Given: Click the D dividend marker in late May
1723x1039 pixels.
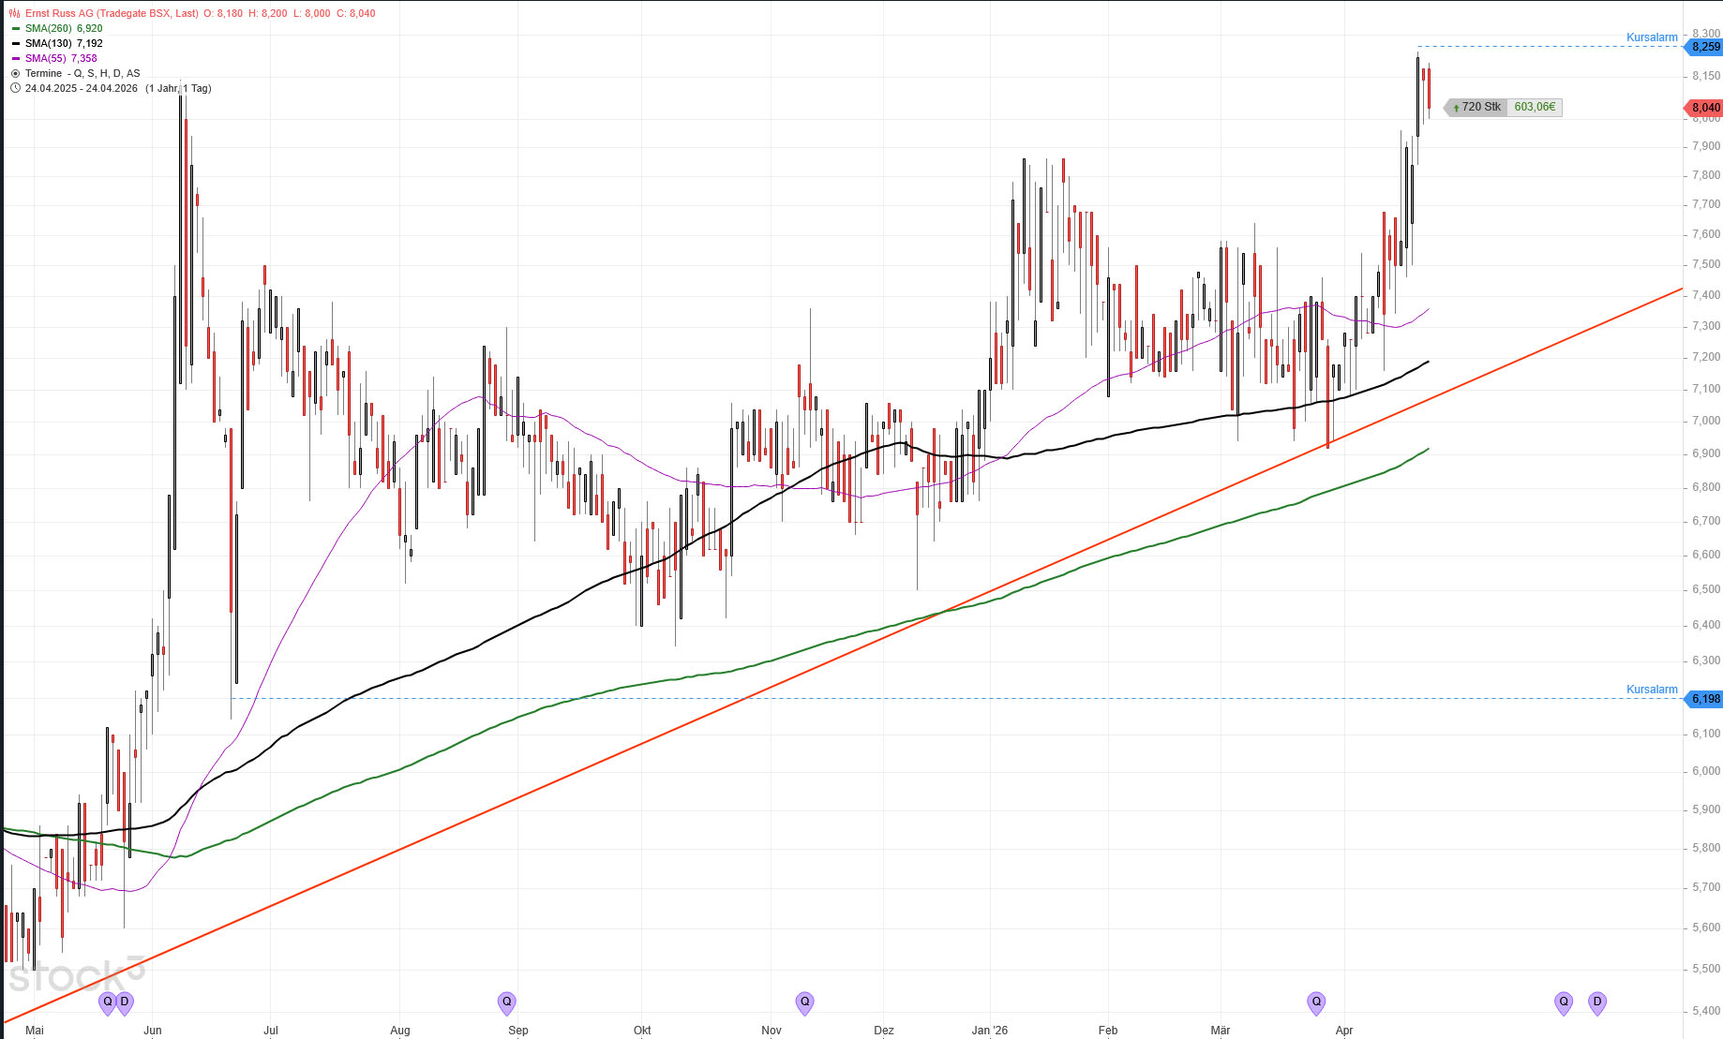Looking at the screenshot, I should click(x=125, y=1002).
